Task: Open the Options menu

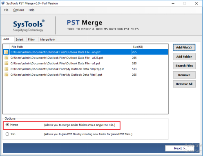Action: pyautogui.click(x=19, y=10)
